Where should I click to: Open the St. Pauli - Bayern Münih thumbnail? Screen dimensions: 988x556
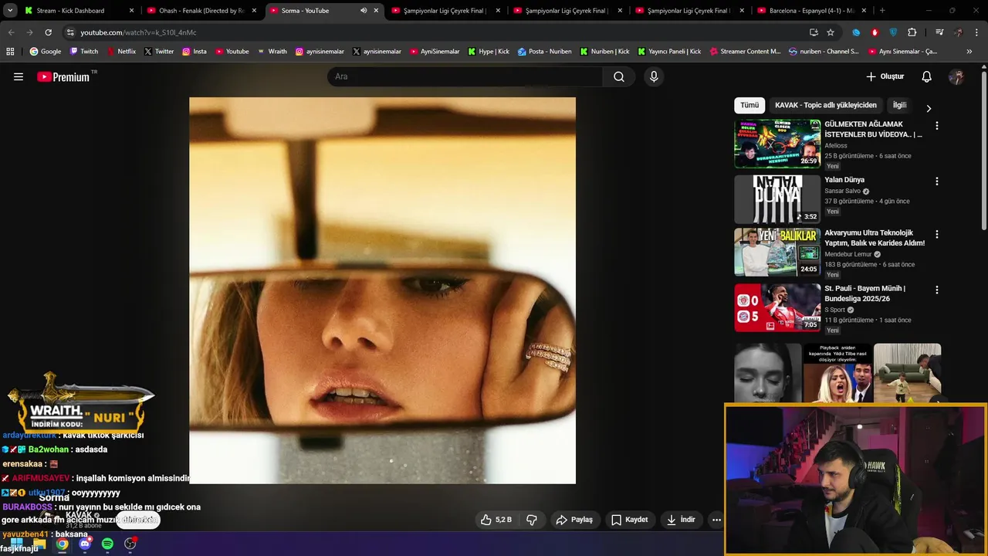(x=777, y=307)
